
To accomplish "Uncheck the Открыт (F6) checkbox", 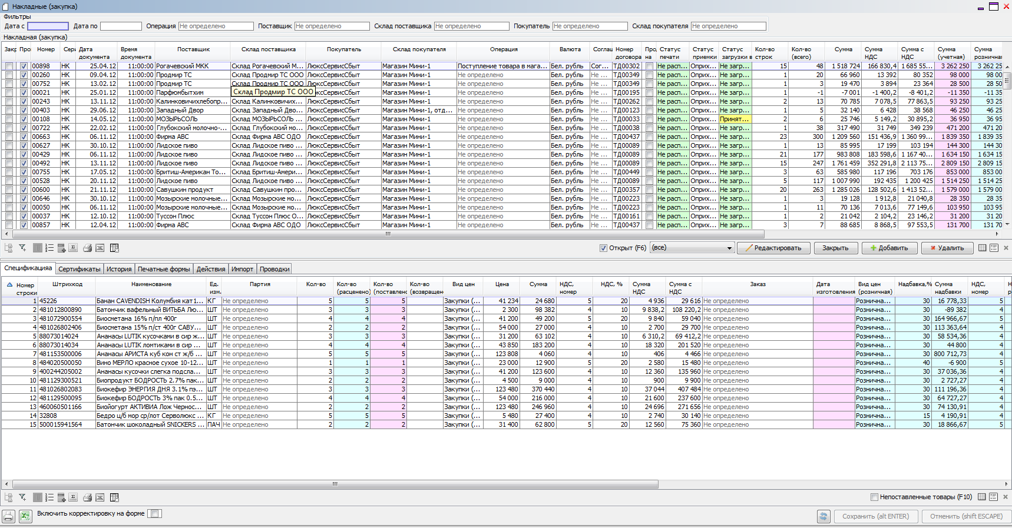I will 603,248.
